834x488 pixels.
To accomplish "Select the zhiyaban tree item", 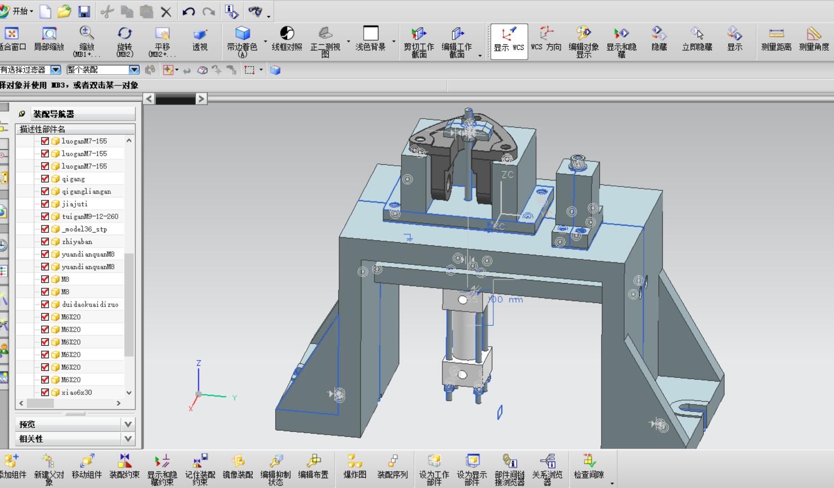I will 77,242.
